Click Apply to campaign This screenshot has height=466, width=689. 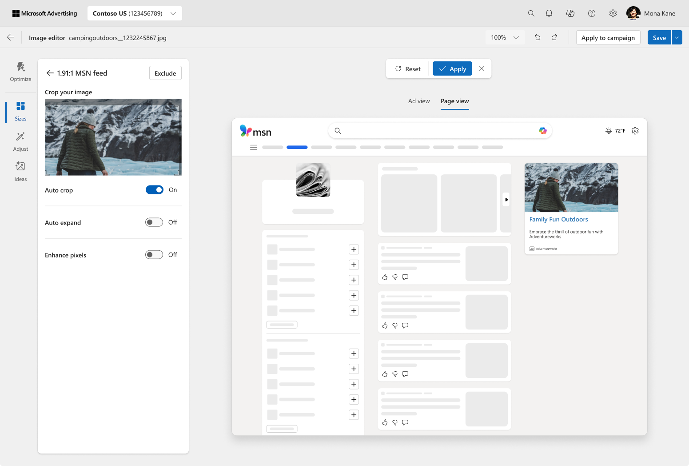(608, 37)
